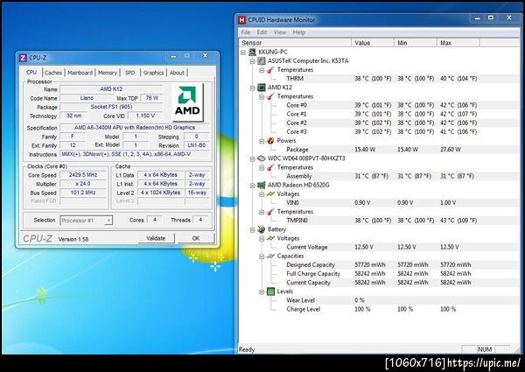Switch to the Graphics tab in CPU-Z
Image resolution: width=525 pixels, height=372 pixels.
(154, 73)
